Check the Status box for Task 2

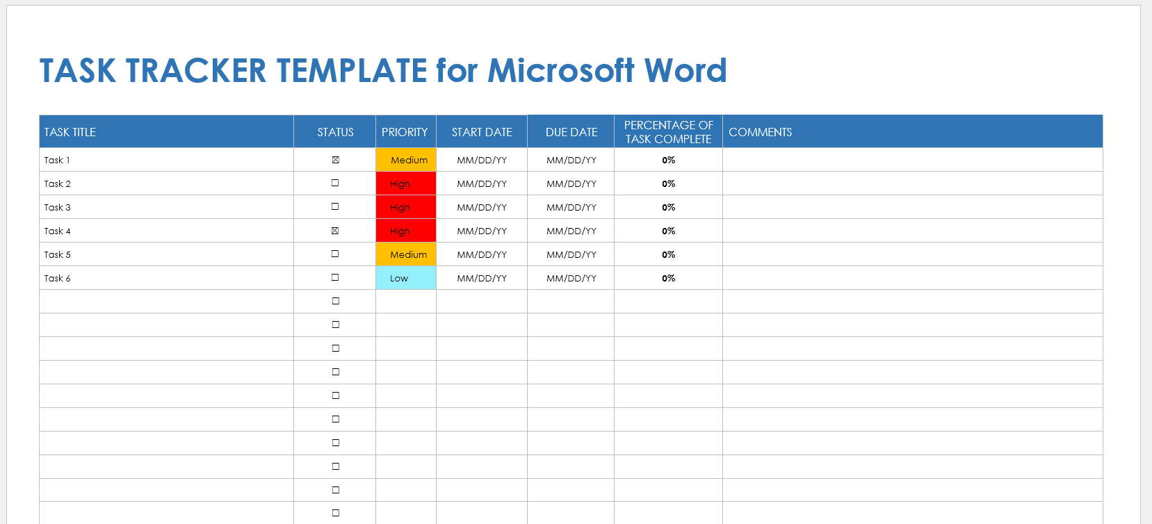pyautogui.click(x=335, y=183)
